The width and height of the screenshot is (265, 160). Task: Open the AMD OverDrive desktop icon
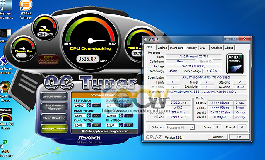(5, 148)
